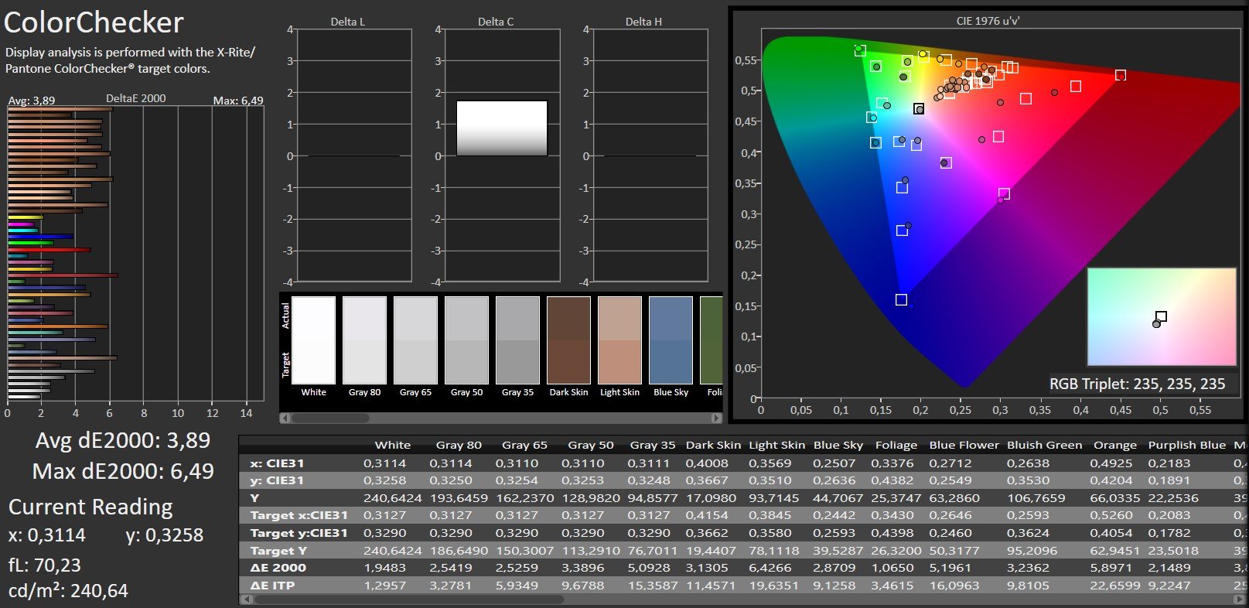Click the Delta L chart title
The height and width of the screenshot is (608, 1249).
pyautogui.click(x=347, y=22)
